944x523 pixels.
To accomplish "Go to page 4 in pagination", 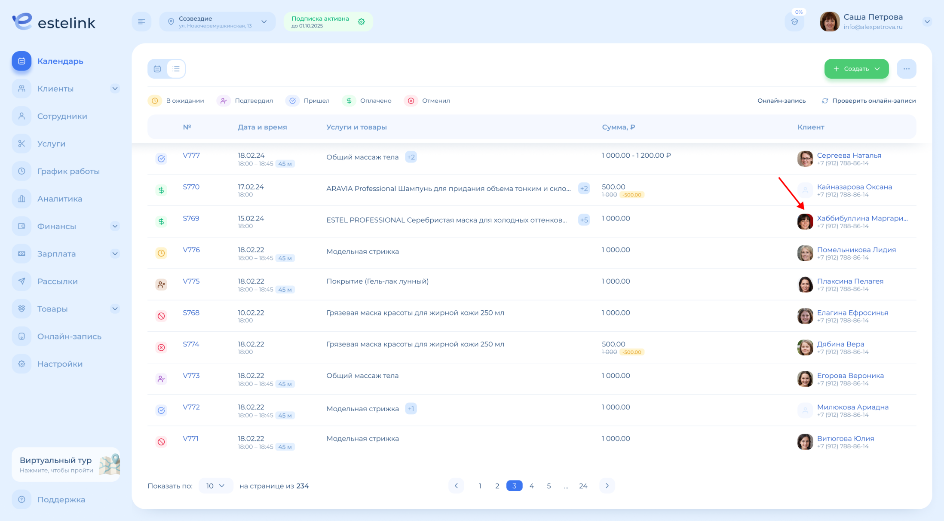I will [x=531, y=486].
